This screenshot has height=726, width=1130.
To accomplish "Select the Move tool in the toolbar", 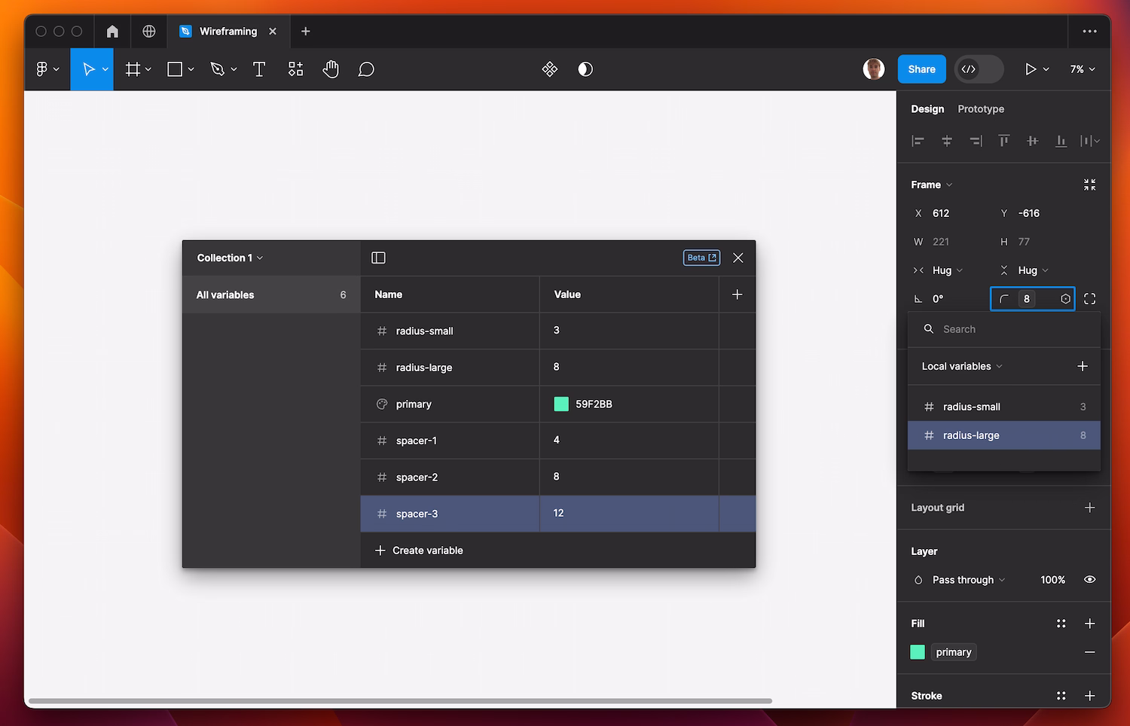I will (87, 69).
